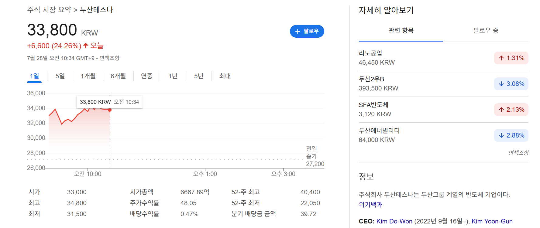The height and width of the screenshot is (228, 540).
Task: Open the Kim Yoon-Gun CEO link
Action: click(x=492, y=221)
